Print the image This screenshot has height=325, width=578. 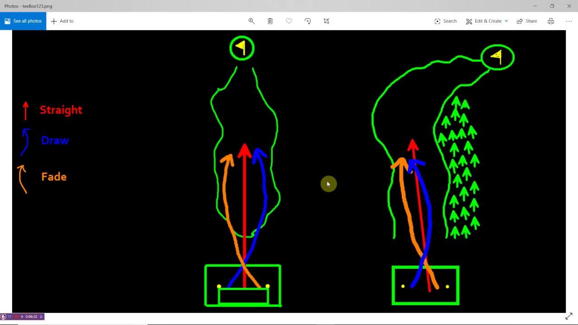550,21
